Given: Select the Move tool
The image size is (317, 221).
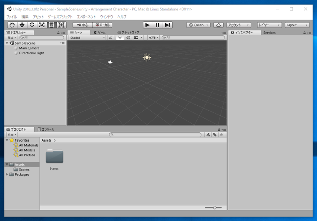Looking at the screenshot, I should [x=22, y=25].
